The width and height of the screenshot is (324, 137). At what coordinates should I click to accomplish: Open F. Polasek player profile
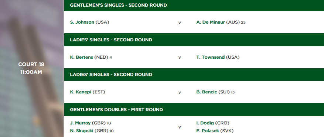[x=208, y=131]
